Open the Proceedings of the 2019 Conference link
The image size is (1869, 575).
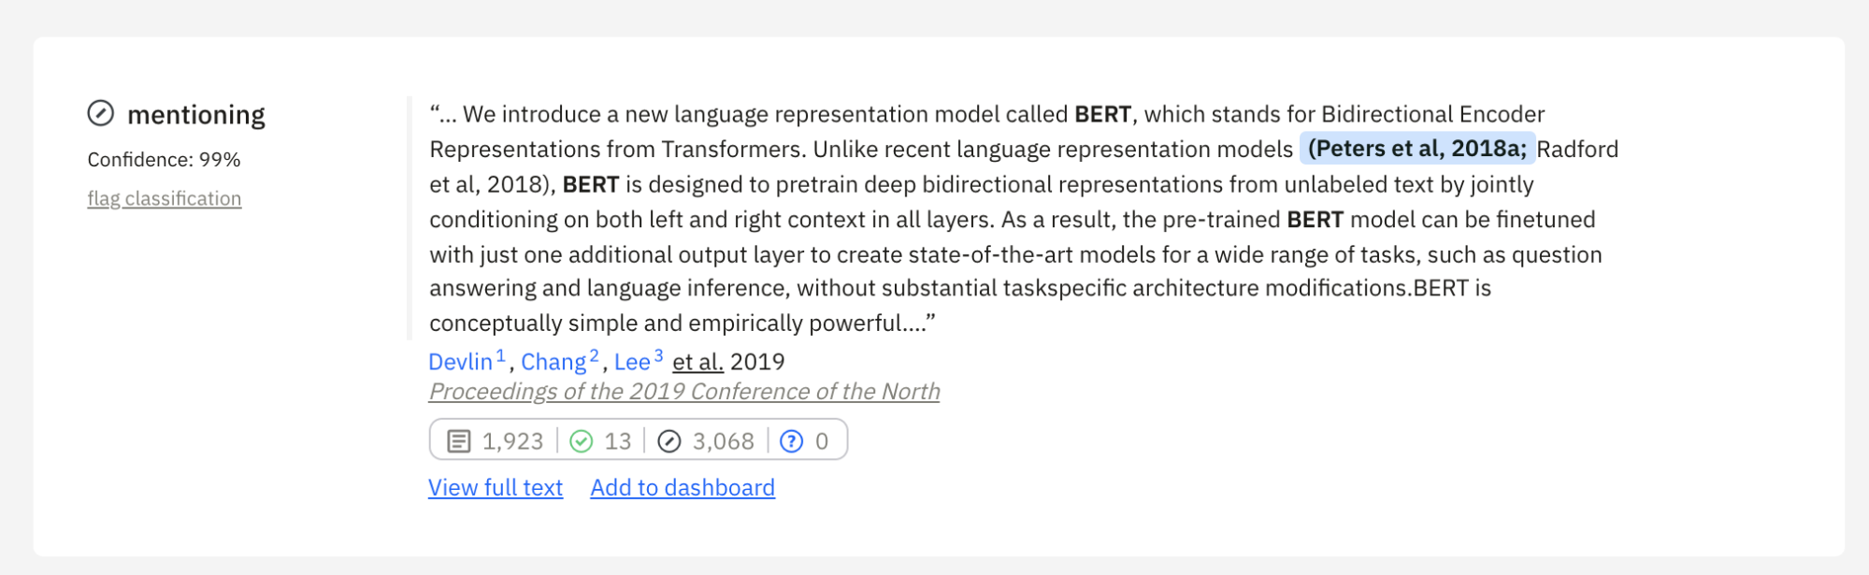point(683,392)
